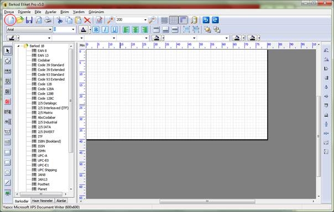Click the New document icon circled in red
This screenshot has height=212, width=334.
(11, 20)
